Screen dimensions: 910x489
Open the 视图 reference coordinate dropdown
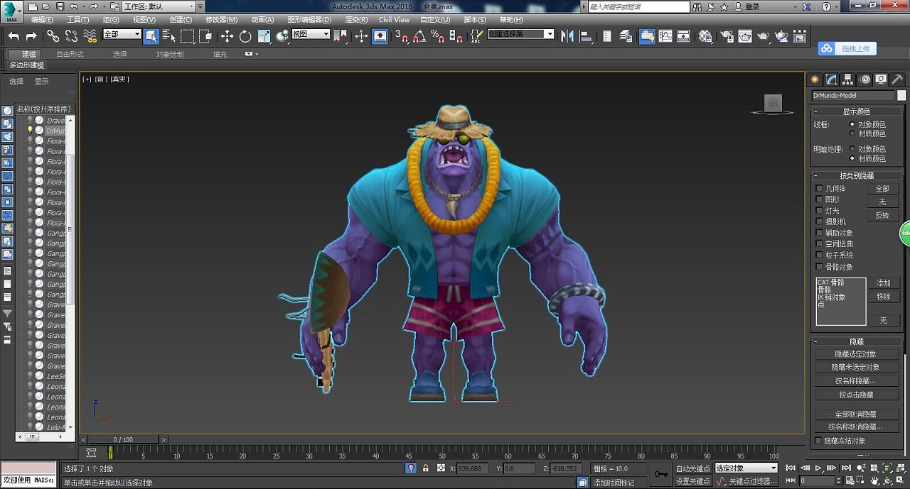click(x=311, y=34)
